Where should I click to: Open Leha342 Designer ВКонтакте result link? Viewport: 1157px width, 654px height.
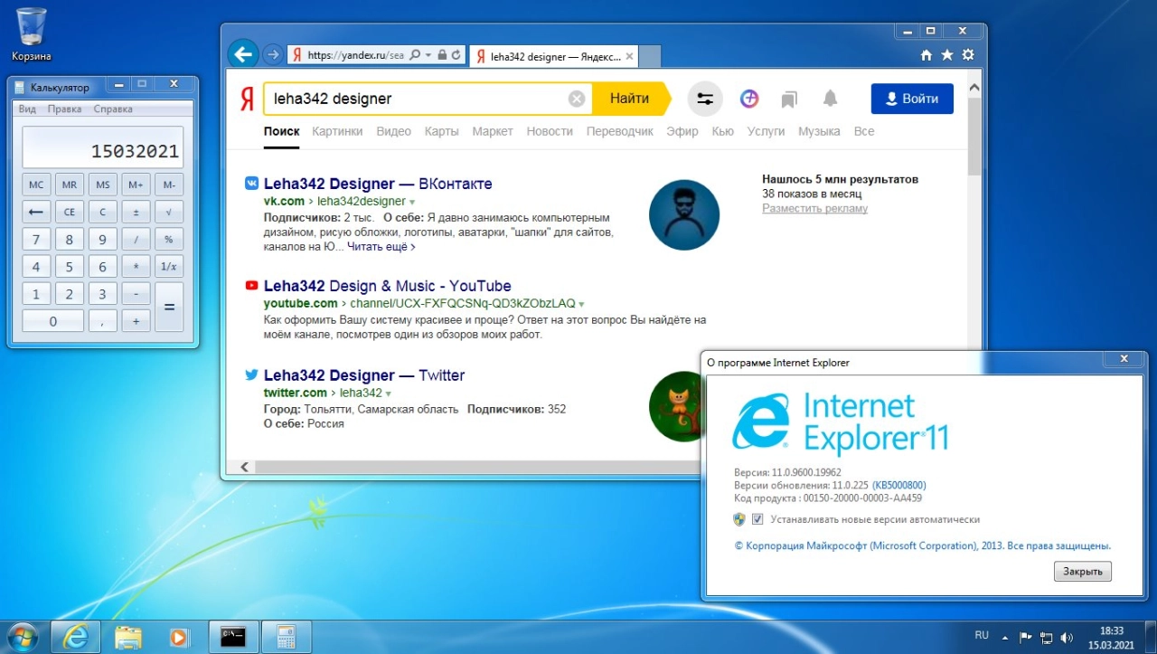pos(378,184)
